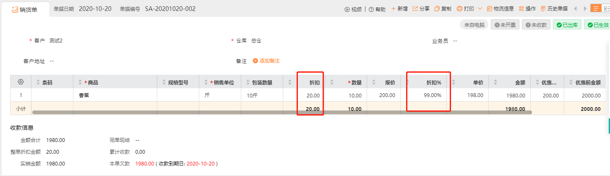Print the sales order with 打印

click(465, 9)
